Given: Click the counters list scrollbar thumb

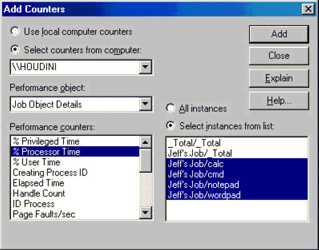Looking at the screenshot, I should 145,160.
